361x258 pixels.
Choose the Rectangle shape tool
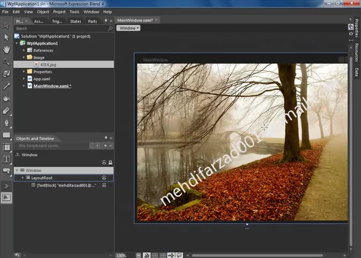coord(6,135)
